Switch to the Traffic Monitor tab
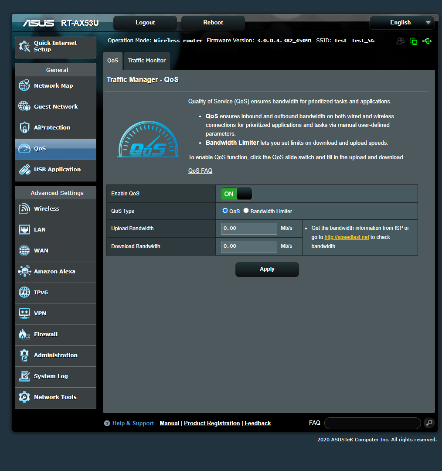Viewport: 442px width, 471px height. (x=146, y=61)
